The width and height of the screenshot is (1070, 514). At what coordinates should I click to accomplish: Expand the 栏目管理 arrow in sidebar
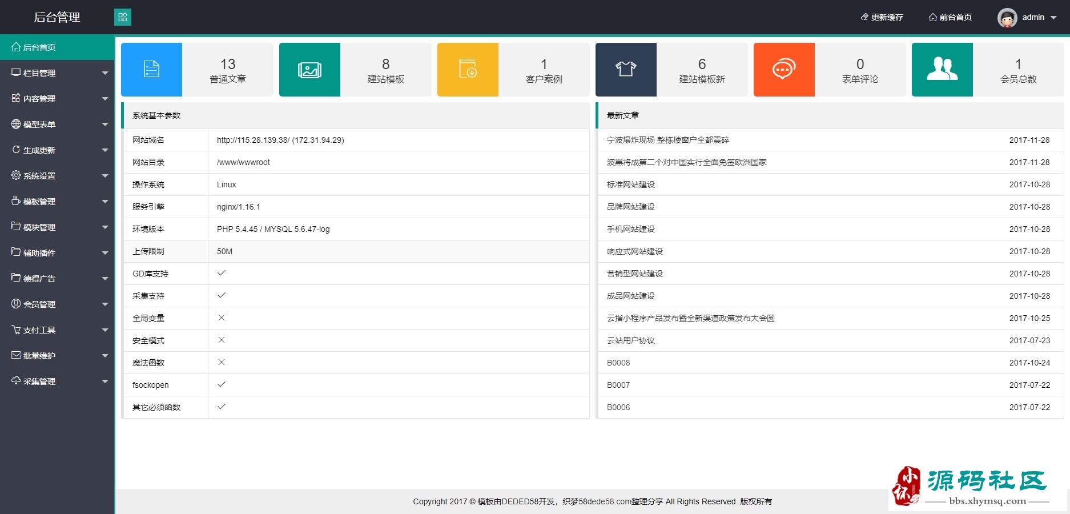coord(105,73)
